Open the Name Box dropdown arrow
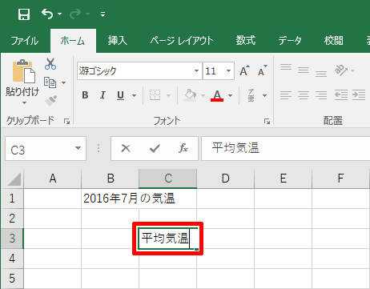The image size is (370, 289). [78, 148]
